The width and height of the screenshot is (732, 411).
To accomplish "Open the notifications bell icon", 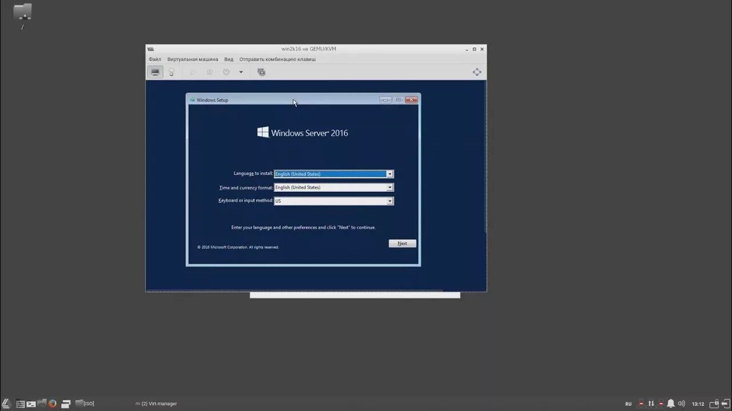I will click(x=671, y=404).
